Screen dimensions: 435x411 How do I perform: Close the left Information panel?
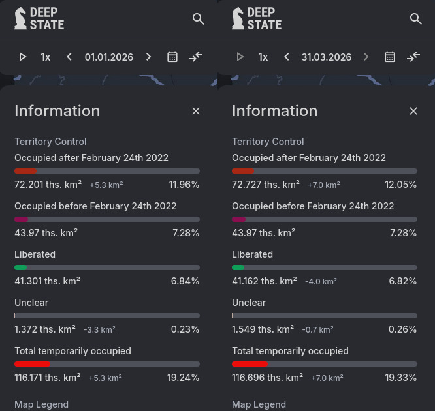pos(196,111)
